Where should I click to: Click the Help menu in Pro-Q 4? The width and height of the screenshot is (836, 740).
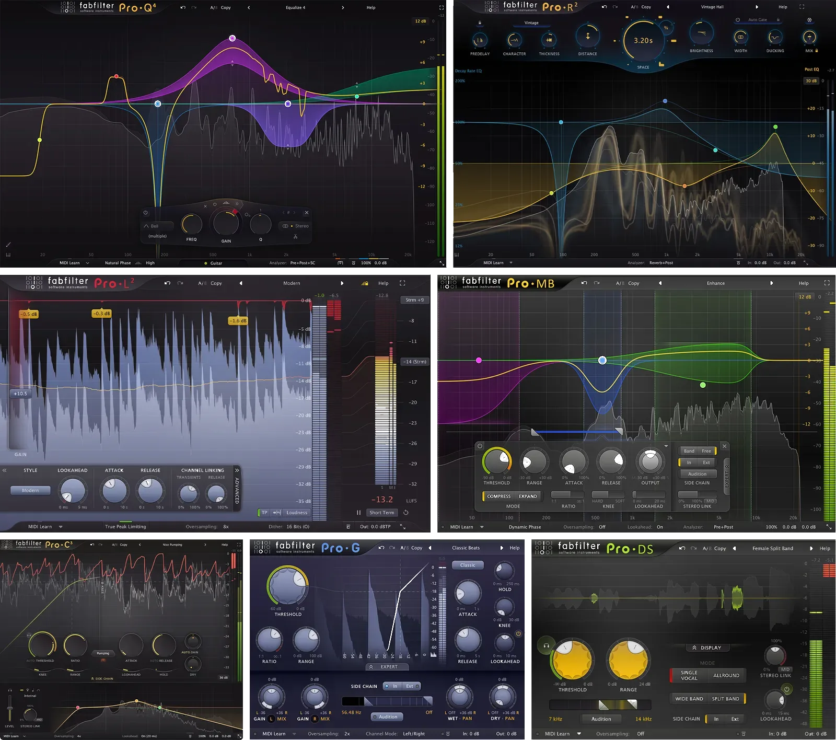[371, 8]
